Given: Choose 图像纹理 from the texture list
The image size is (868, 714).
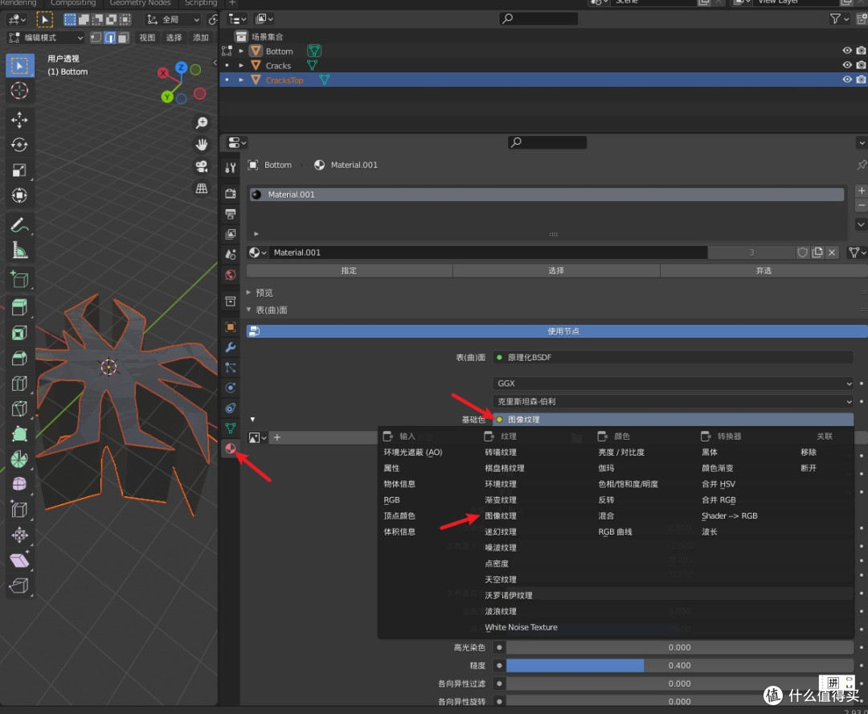Looking at the screenshot, I should click(501, 515).
